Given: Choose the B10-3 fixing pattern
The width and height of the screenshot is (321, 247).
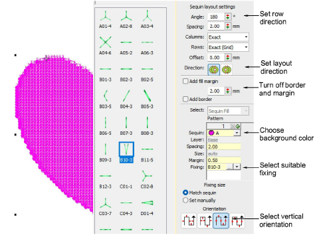Looking at the screenshot, I should pos(126,152).
